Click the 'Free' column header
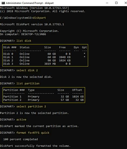The width and height of the screenshot is (127, 149). tap(62, 47)
